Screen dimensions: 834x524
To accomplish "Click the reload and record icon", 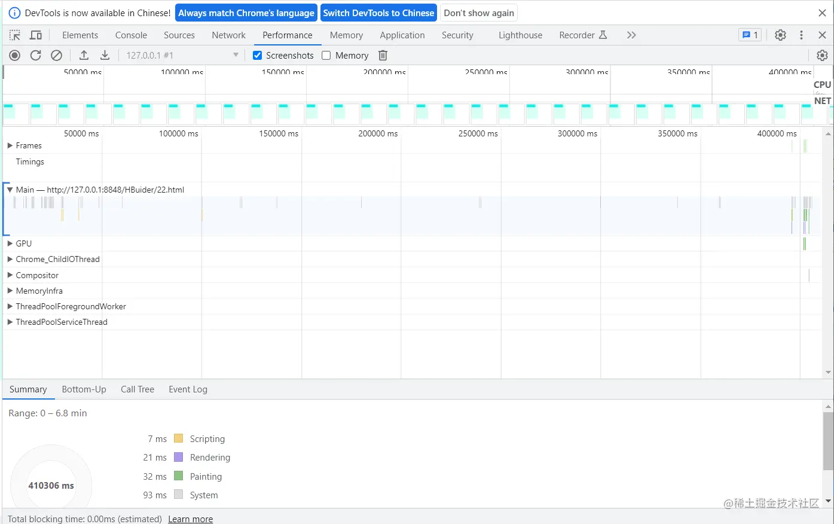I will pyautogui.click(x=36, y=56).
